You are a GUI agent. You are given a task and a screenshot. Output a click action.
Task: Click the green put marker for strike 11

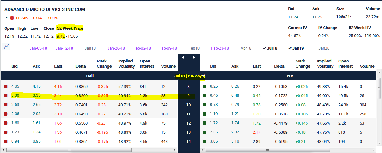coord(204,114)
